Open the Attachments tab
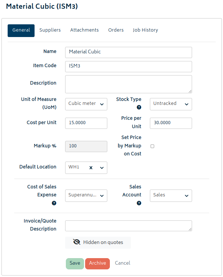223x277 pixels. pos(84,30)
